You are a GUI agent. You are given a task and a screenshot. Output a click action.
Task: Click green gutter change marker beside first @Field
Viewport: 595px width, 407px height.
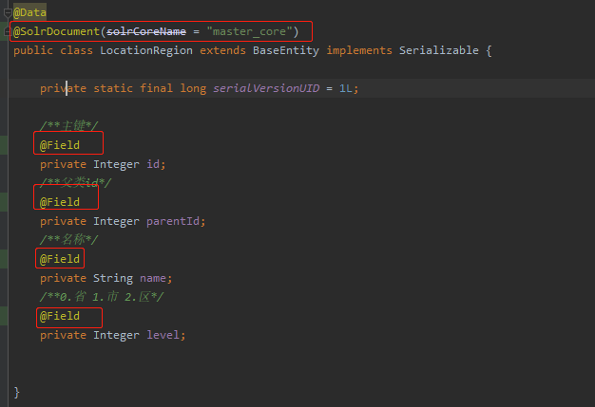tap(4, 145)
